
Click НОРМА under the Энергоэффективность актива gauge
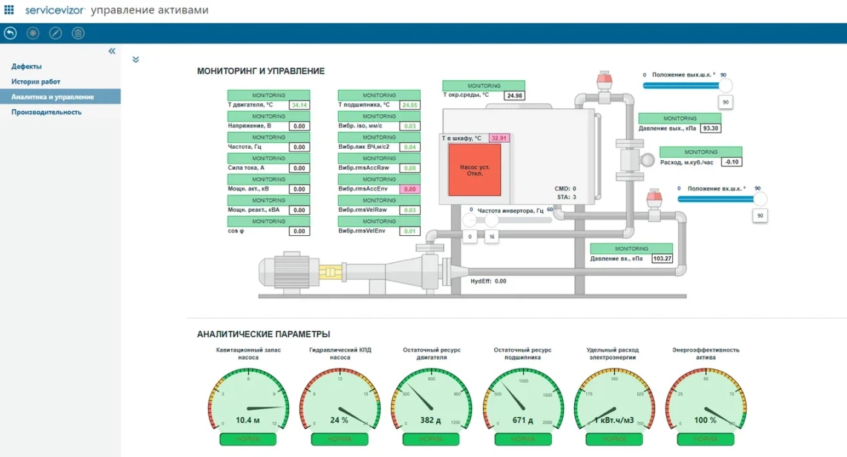[706, 439]
